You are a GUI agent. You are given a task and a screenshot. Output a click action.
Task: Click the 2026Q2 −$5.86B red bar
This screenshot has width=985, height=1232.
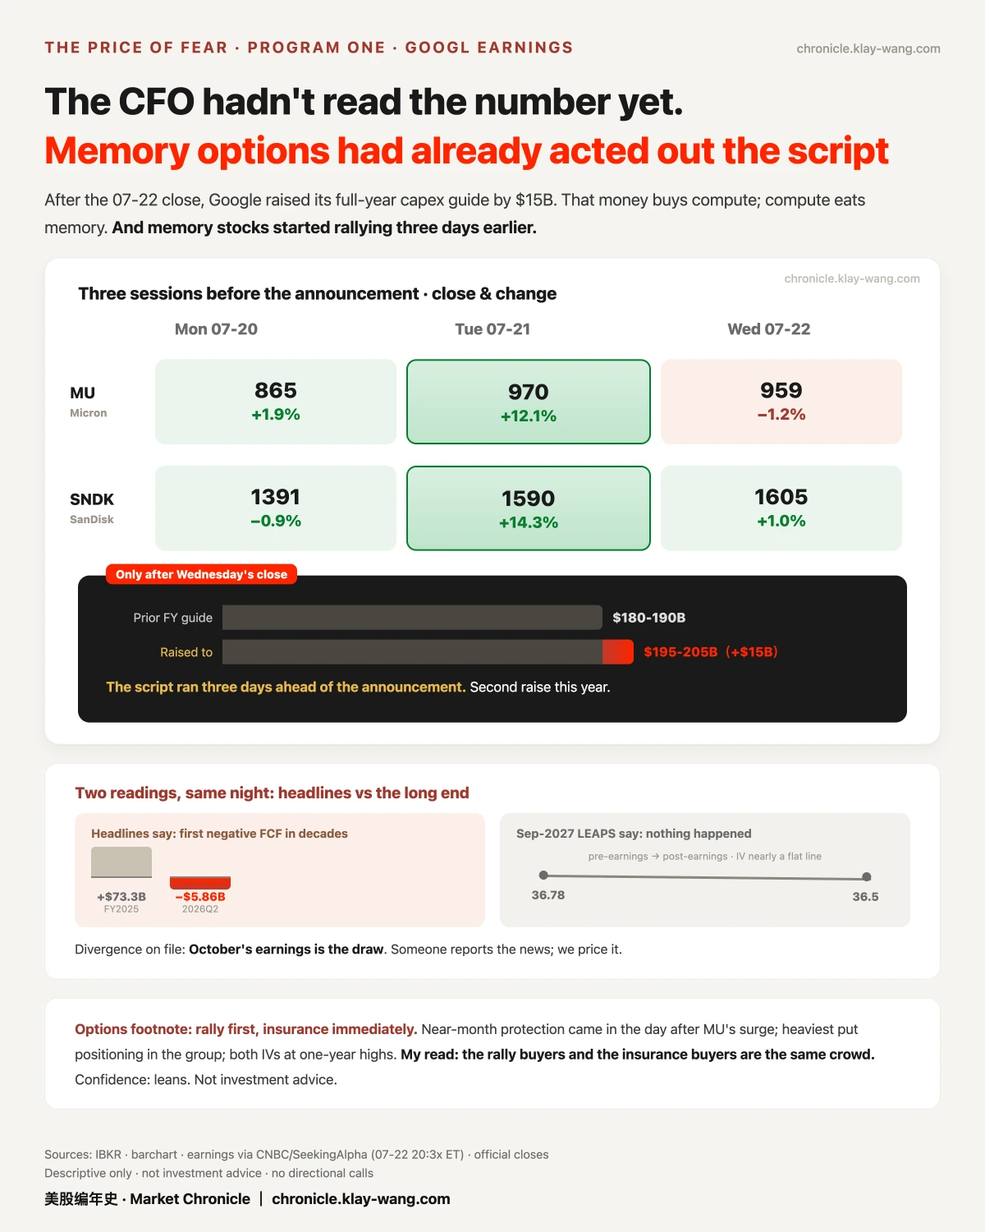pos(200,883)
